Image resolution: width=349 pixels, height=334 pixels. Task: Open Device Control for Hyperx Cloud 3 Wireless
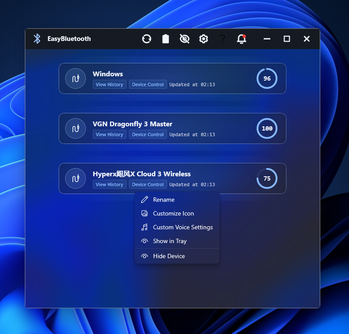148,184
